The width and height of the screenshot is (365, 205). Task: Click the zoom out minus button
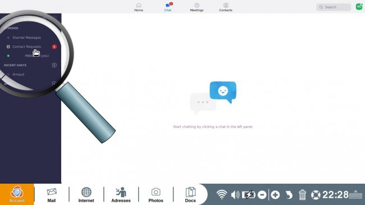(x=262, y=195)
